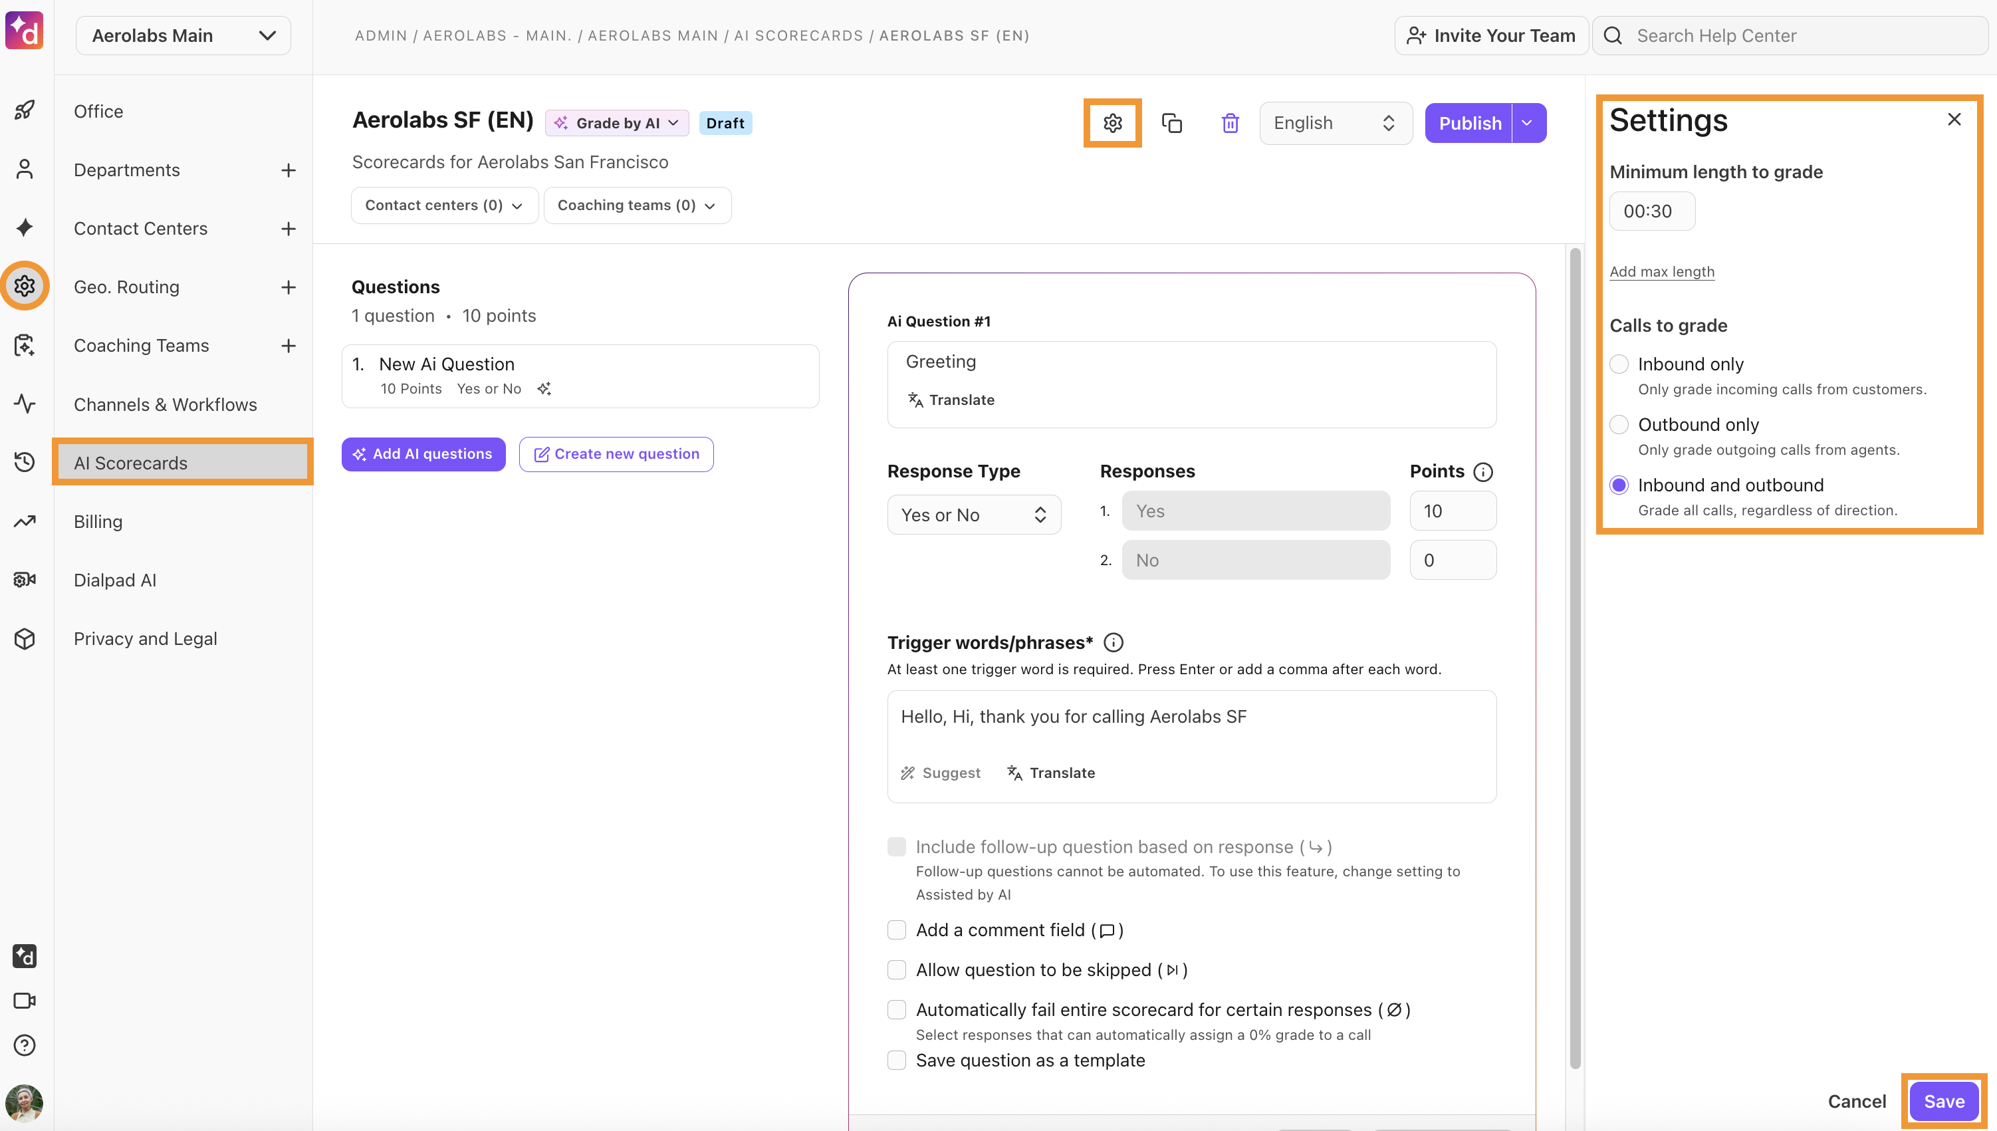The height and width of the screenshot is (1131, 1997).
Task: Open the rocket icon in sidebar
Action: pos(25,110)
